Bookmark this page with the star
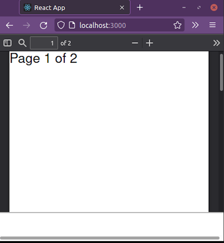Image resolution: width=224 pixels, height=243 pixels. click(177, 25)
